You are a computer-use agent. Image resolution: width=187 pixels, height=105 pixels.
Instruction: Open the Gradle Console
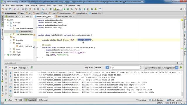[x=156, y=100]
